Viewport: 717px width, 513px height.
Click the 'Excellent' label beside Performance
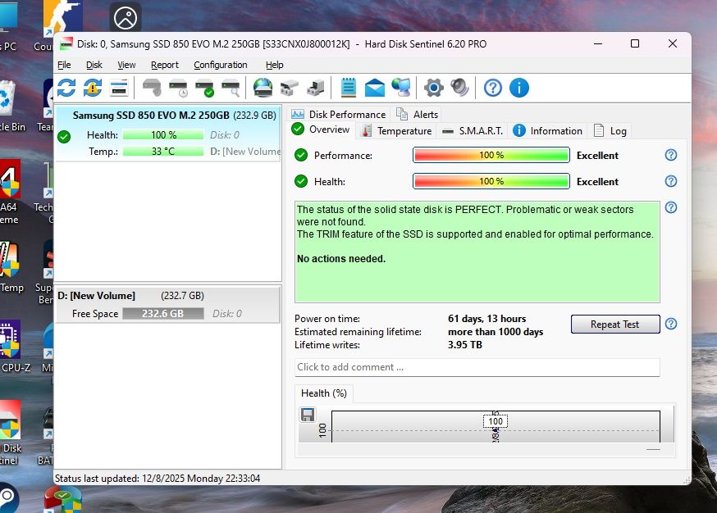[x=597, y=156]
